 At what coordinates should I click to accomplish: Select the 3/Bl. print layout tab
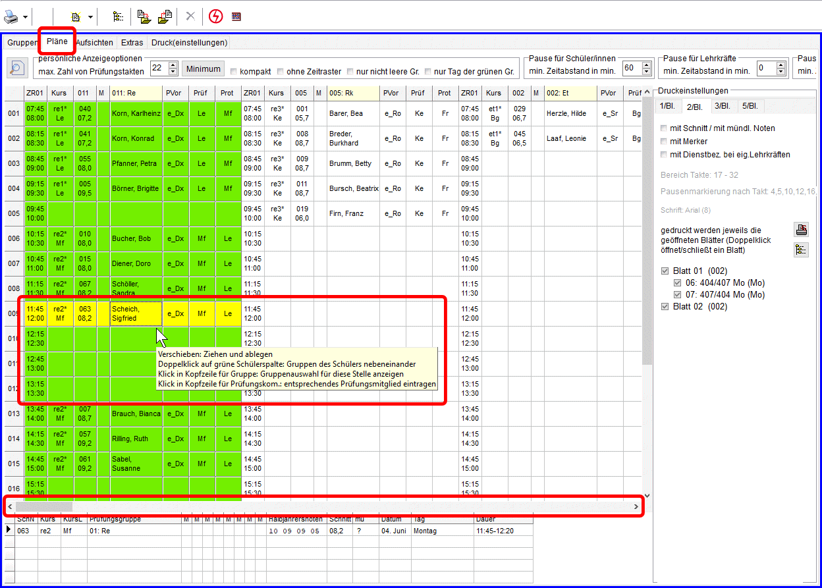point(723,107)
